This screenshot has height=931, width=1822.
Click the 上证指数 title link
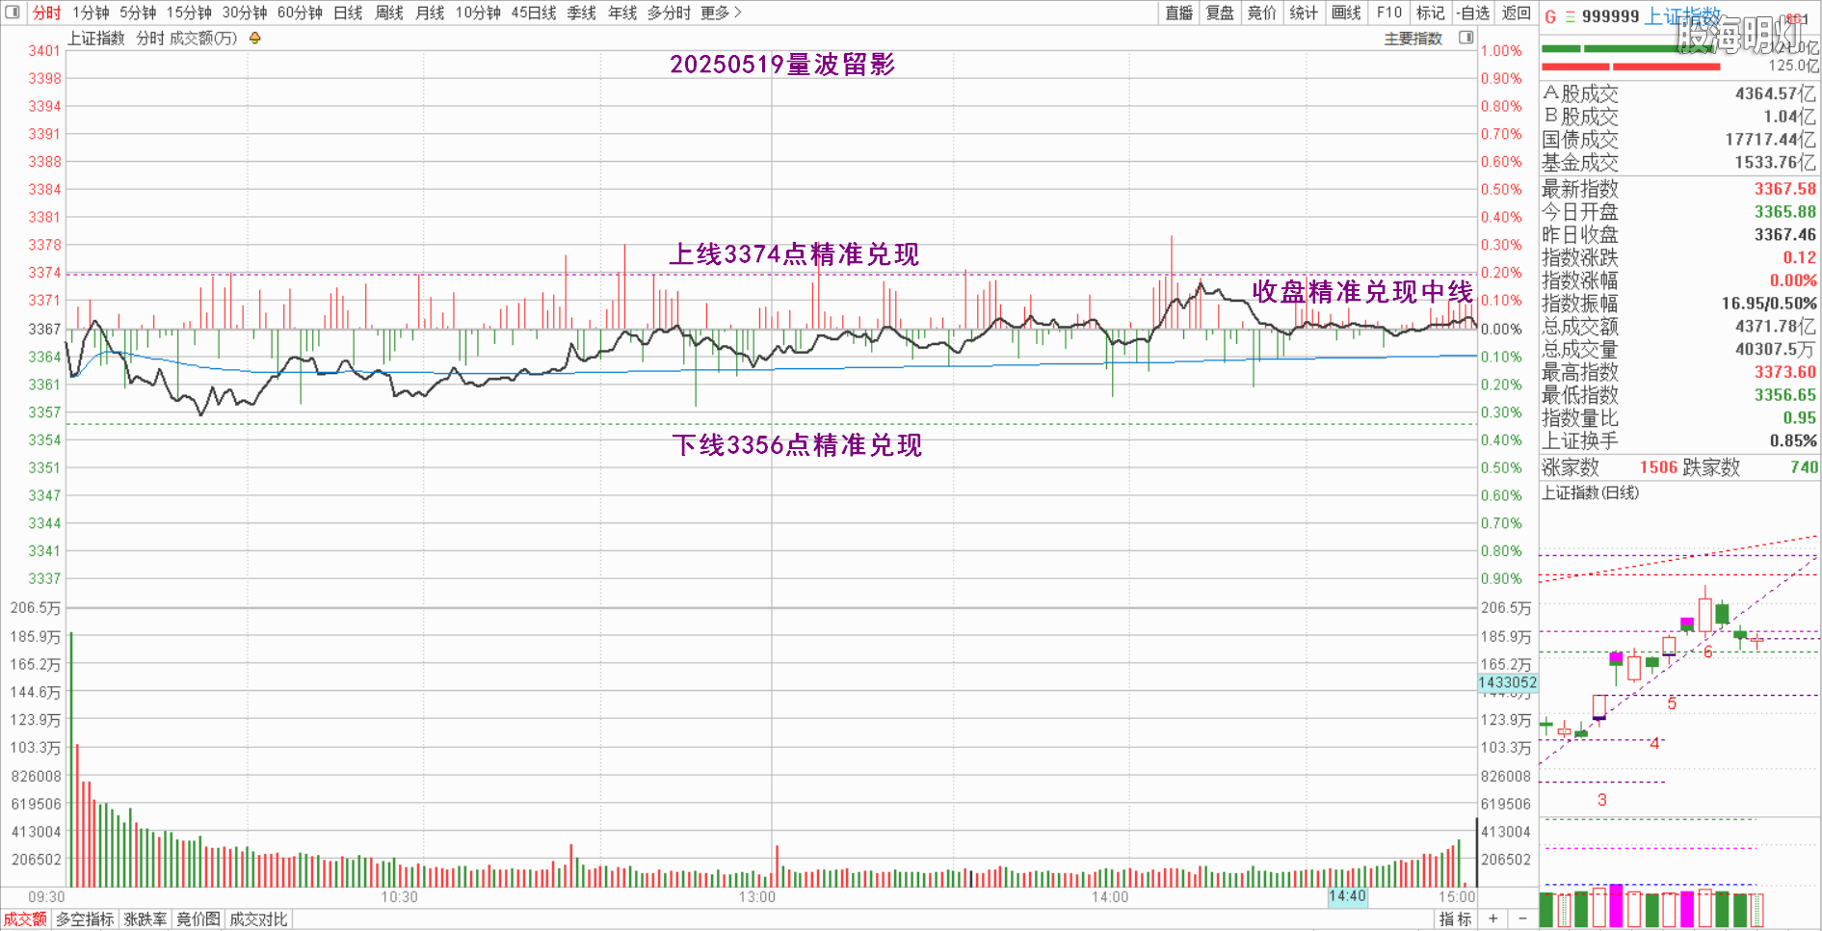pos(1681,16)
